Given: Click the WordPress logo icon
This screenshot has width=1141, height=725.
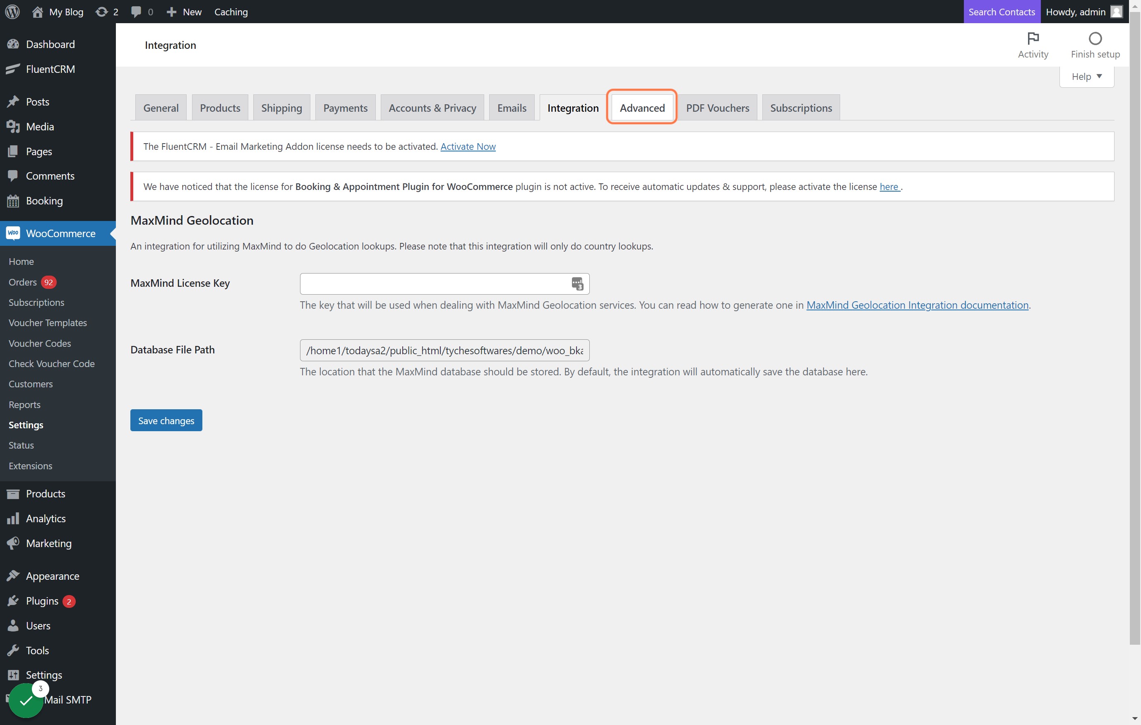Looking at the screenshot, I should 12,11.
